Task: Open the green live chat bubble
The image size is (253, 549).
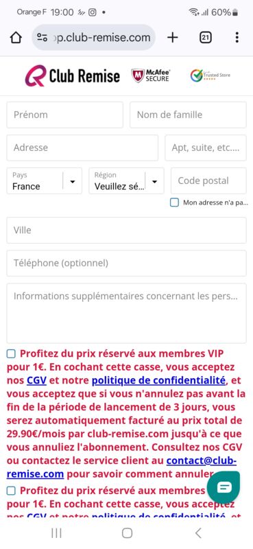Action: pyautogui.click(x=224, y=487)
